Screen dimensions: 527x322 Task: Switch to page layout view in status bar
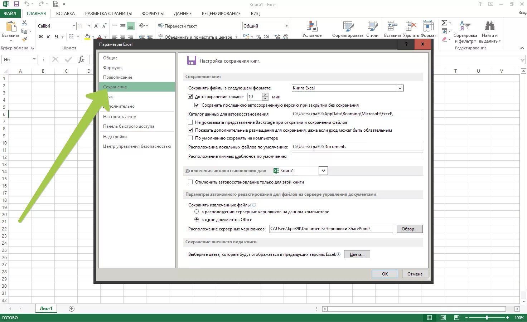443,318
